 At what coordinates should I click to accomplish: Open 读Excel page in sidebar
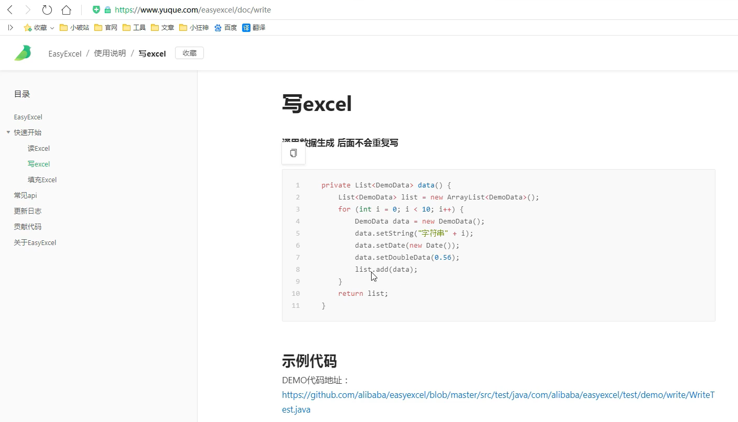[39, 148]
